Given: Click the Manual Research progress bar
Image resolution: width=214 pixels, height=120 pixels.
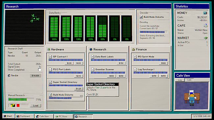Looking at the screenshot, I should [x=21, y=99].
